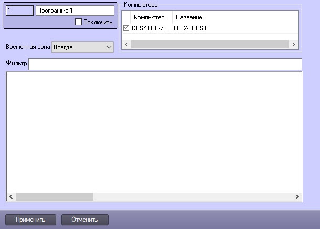Click the script area horizontal scrollbar thumb
This screenshot has width=320, height=229.
pyautogui.click(x=54, y=196)
